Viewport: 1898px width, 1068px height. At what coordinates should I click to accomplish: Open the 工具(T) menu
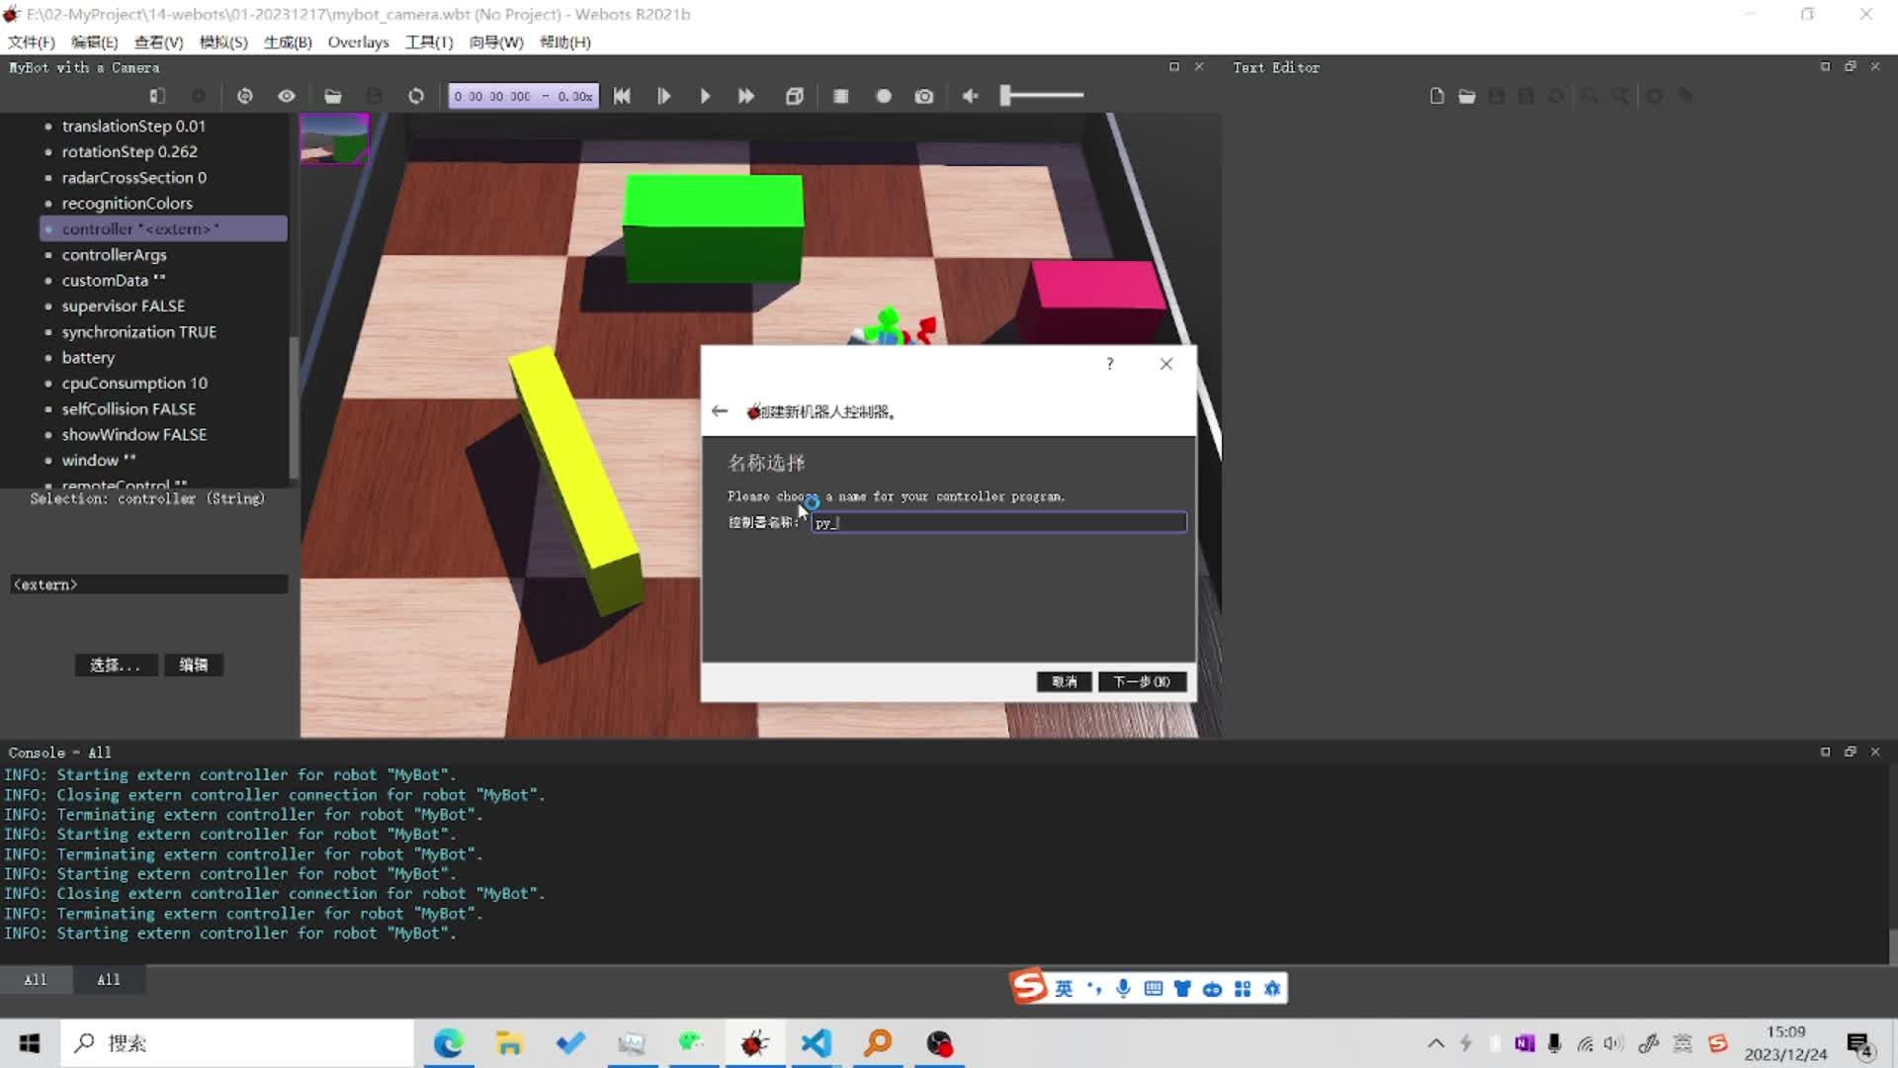pyautogui.click(x=429, y=42)
